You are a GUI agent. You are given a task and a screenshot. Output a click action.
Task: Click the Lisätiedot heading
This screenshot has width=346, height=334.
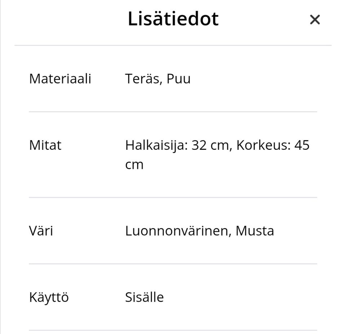[x=173, y=19]
